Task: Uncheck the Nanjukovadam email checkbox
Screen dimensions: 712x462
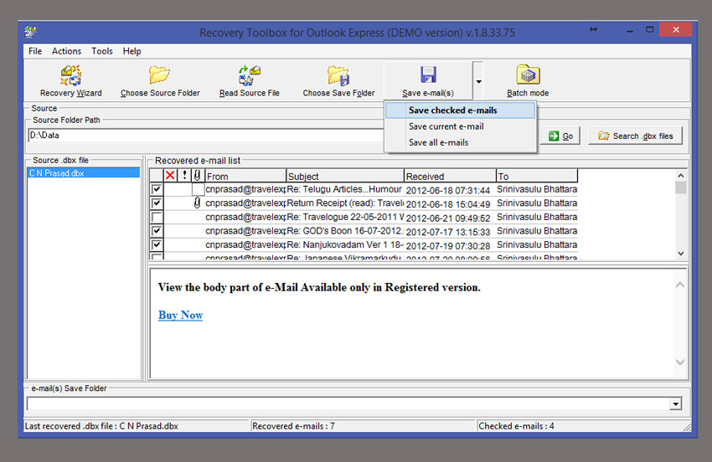Action: [157, 244]
